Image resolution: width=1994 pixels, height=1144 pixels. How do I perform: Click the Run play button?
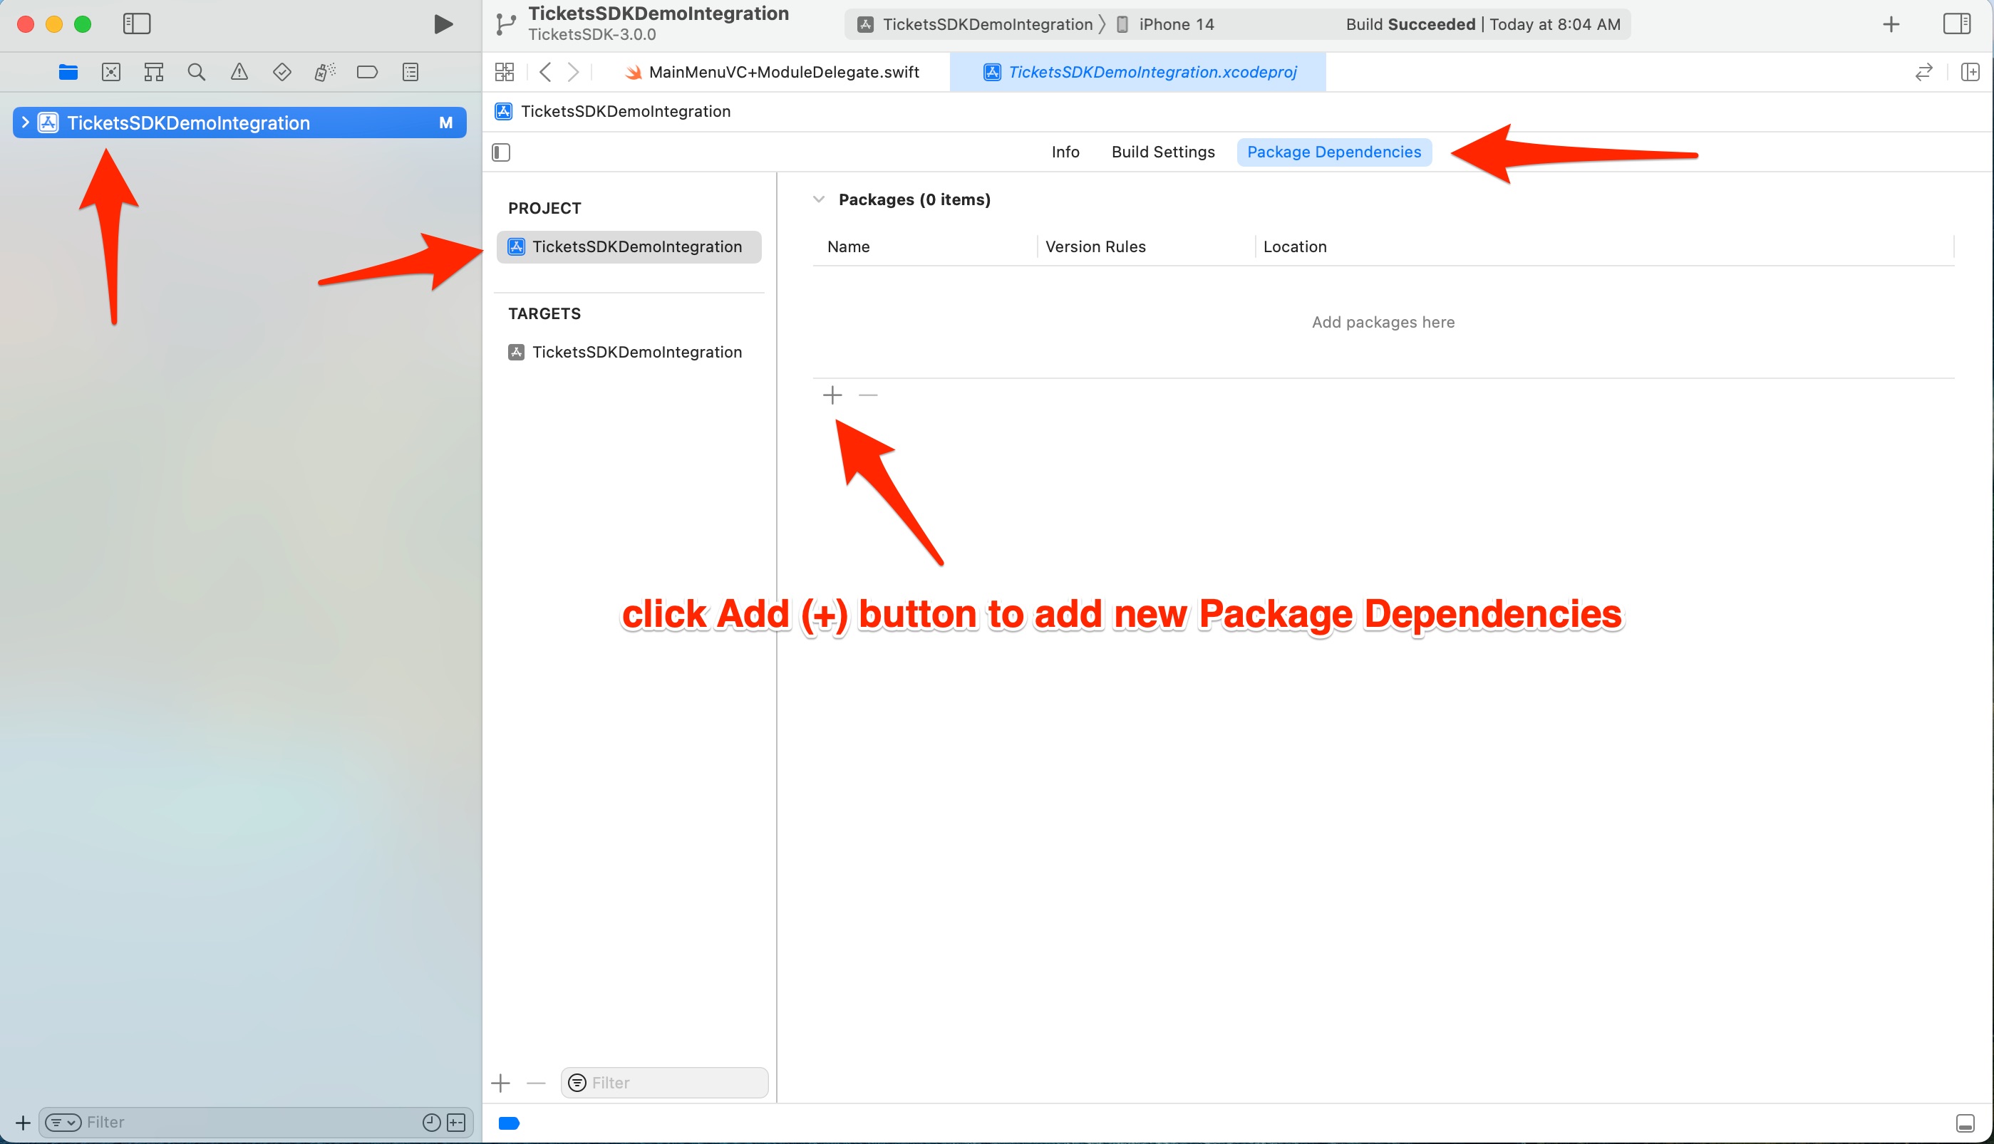pos(443,24)
